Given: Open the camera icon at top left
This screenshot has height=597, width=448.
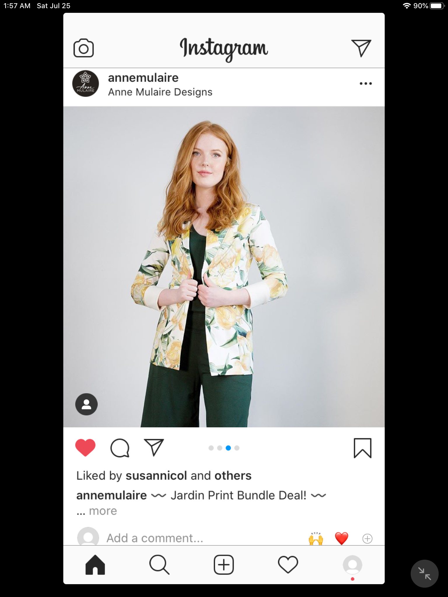Looking at the screenshot, I should pos(83,48).
